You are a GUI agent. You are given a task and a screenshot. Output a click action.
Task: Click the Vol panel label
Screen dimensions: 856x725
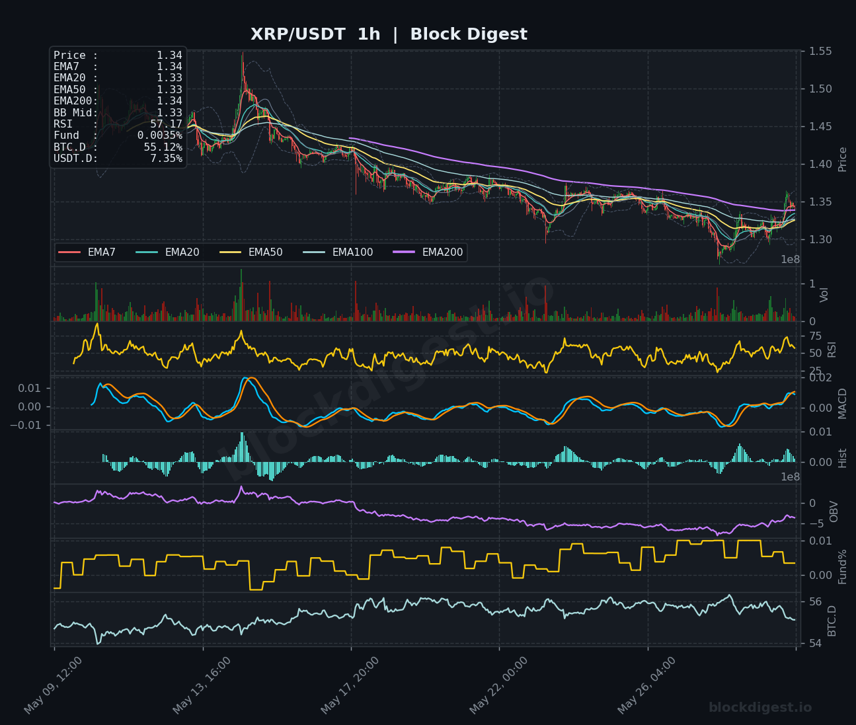click(824, 295)
